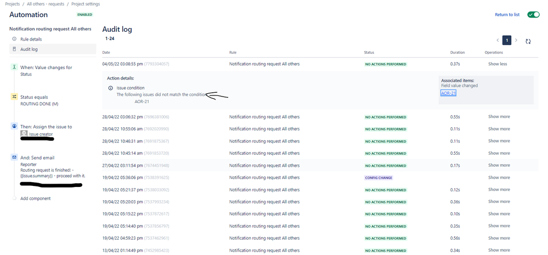Go to previous audit log page

498,40
